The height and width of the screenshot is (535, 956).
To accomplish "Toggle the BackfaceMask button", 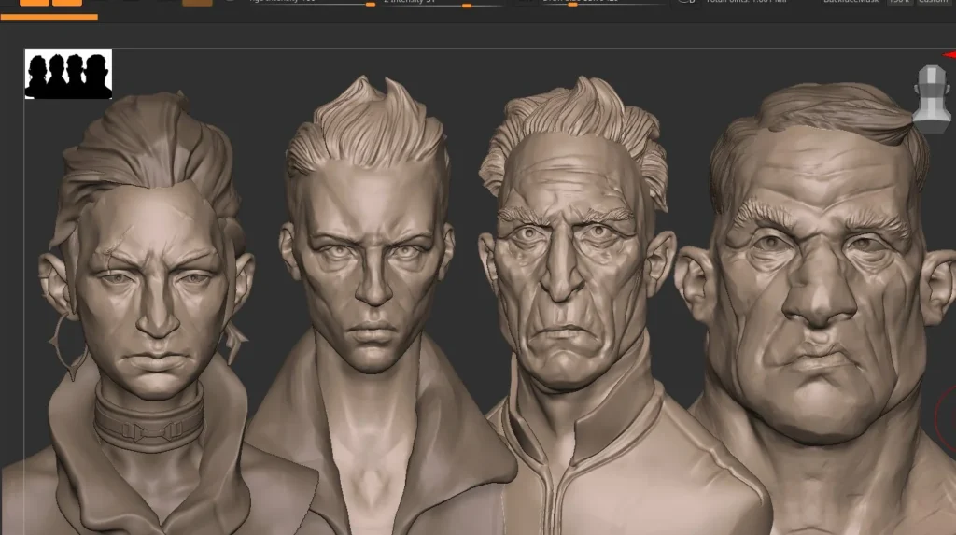I will click(x=851, y=2).
